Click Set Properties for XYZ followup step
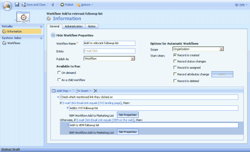 coord(128,115)
